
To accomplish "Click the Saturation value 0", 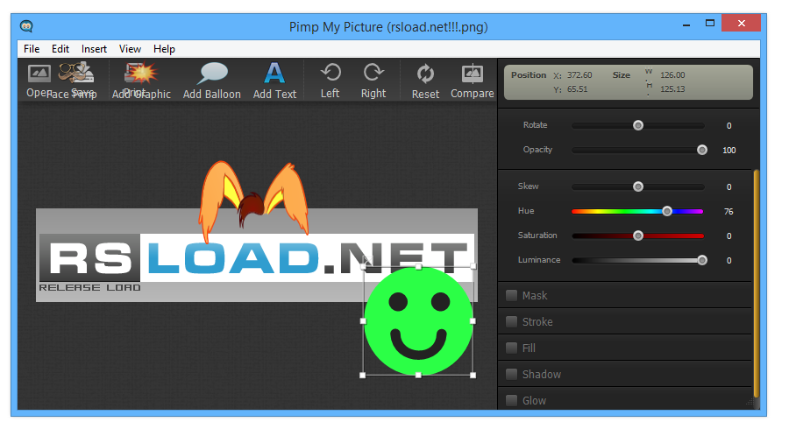I will [729, 236].
